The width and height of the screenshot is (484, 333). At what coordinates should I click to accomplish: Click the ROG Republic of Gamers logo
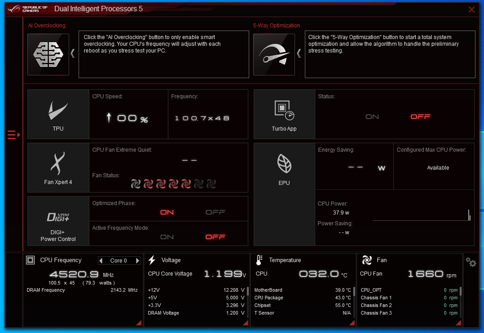[x=28, y=9]
